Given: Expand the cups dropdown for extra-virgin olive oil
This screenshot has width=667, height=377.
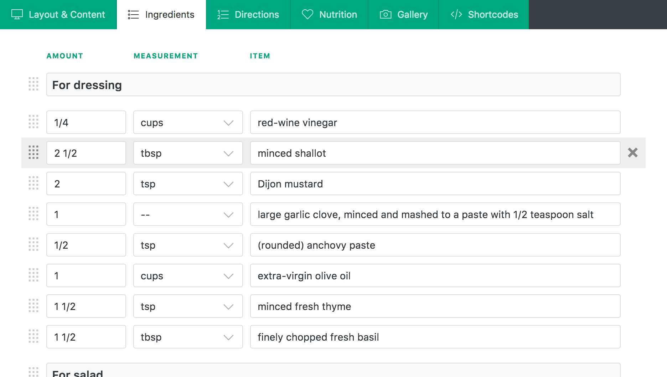Looking at the screenshot, I should coord(228,275).
